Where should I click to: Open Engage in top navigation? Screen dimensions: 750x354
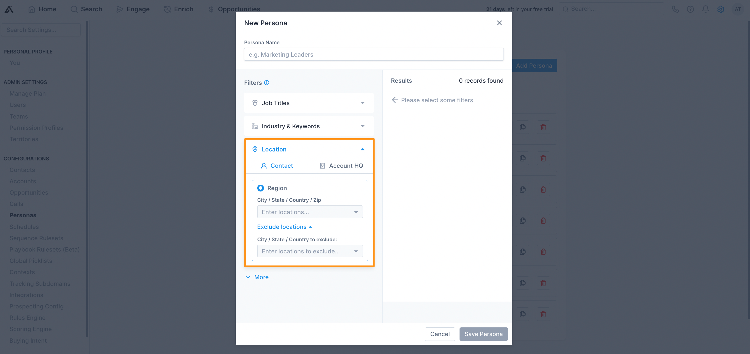tap(133, 9)
